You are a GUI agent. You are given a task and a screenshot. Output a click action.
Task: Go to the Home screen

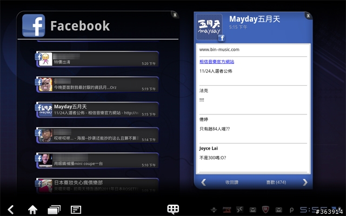tap(32, 210)
